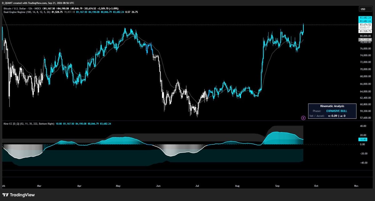The width and height of the screenshot is (375, 201).
Task: Click the 57,600.00 price axis tick
Action: pos(365,118)
